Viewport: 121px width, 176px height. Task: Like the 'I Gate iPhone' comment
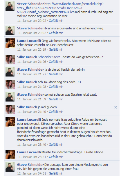56,157
